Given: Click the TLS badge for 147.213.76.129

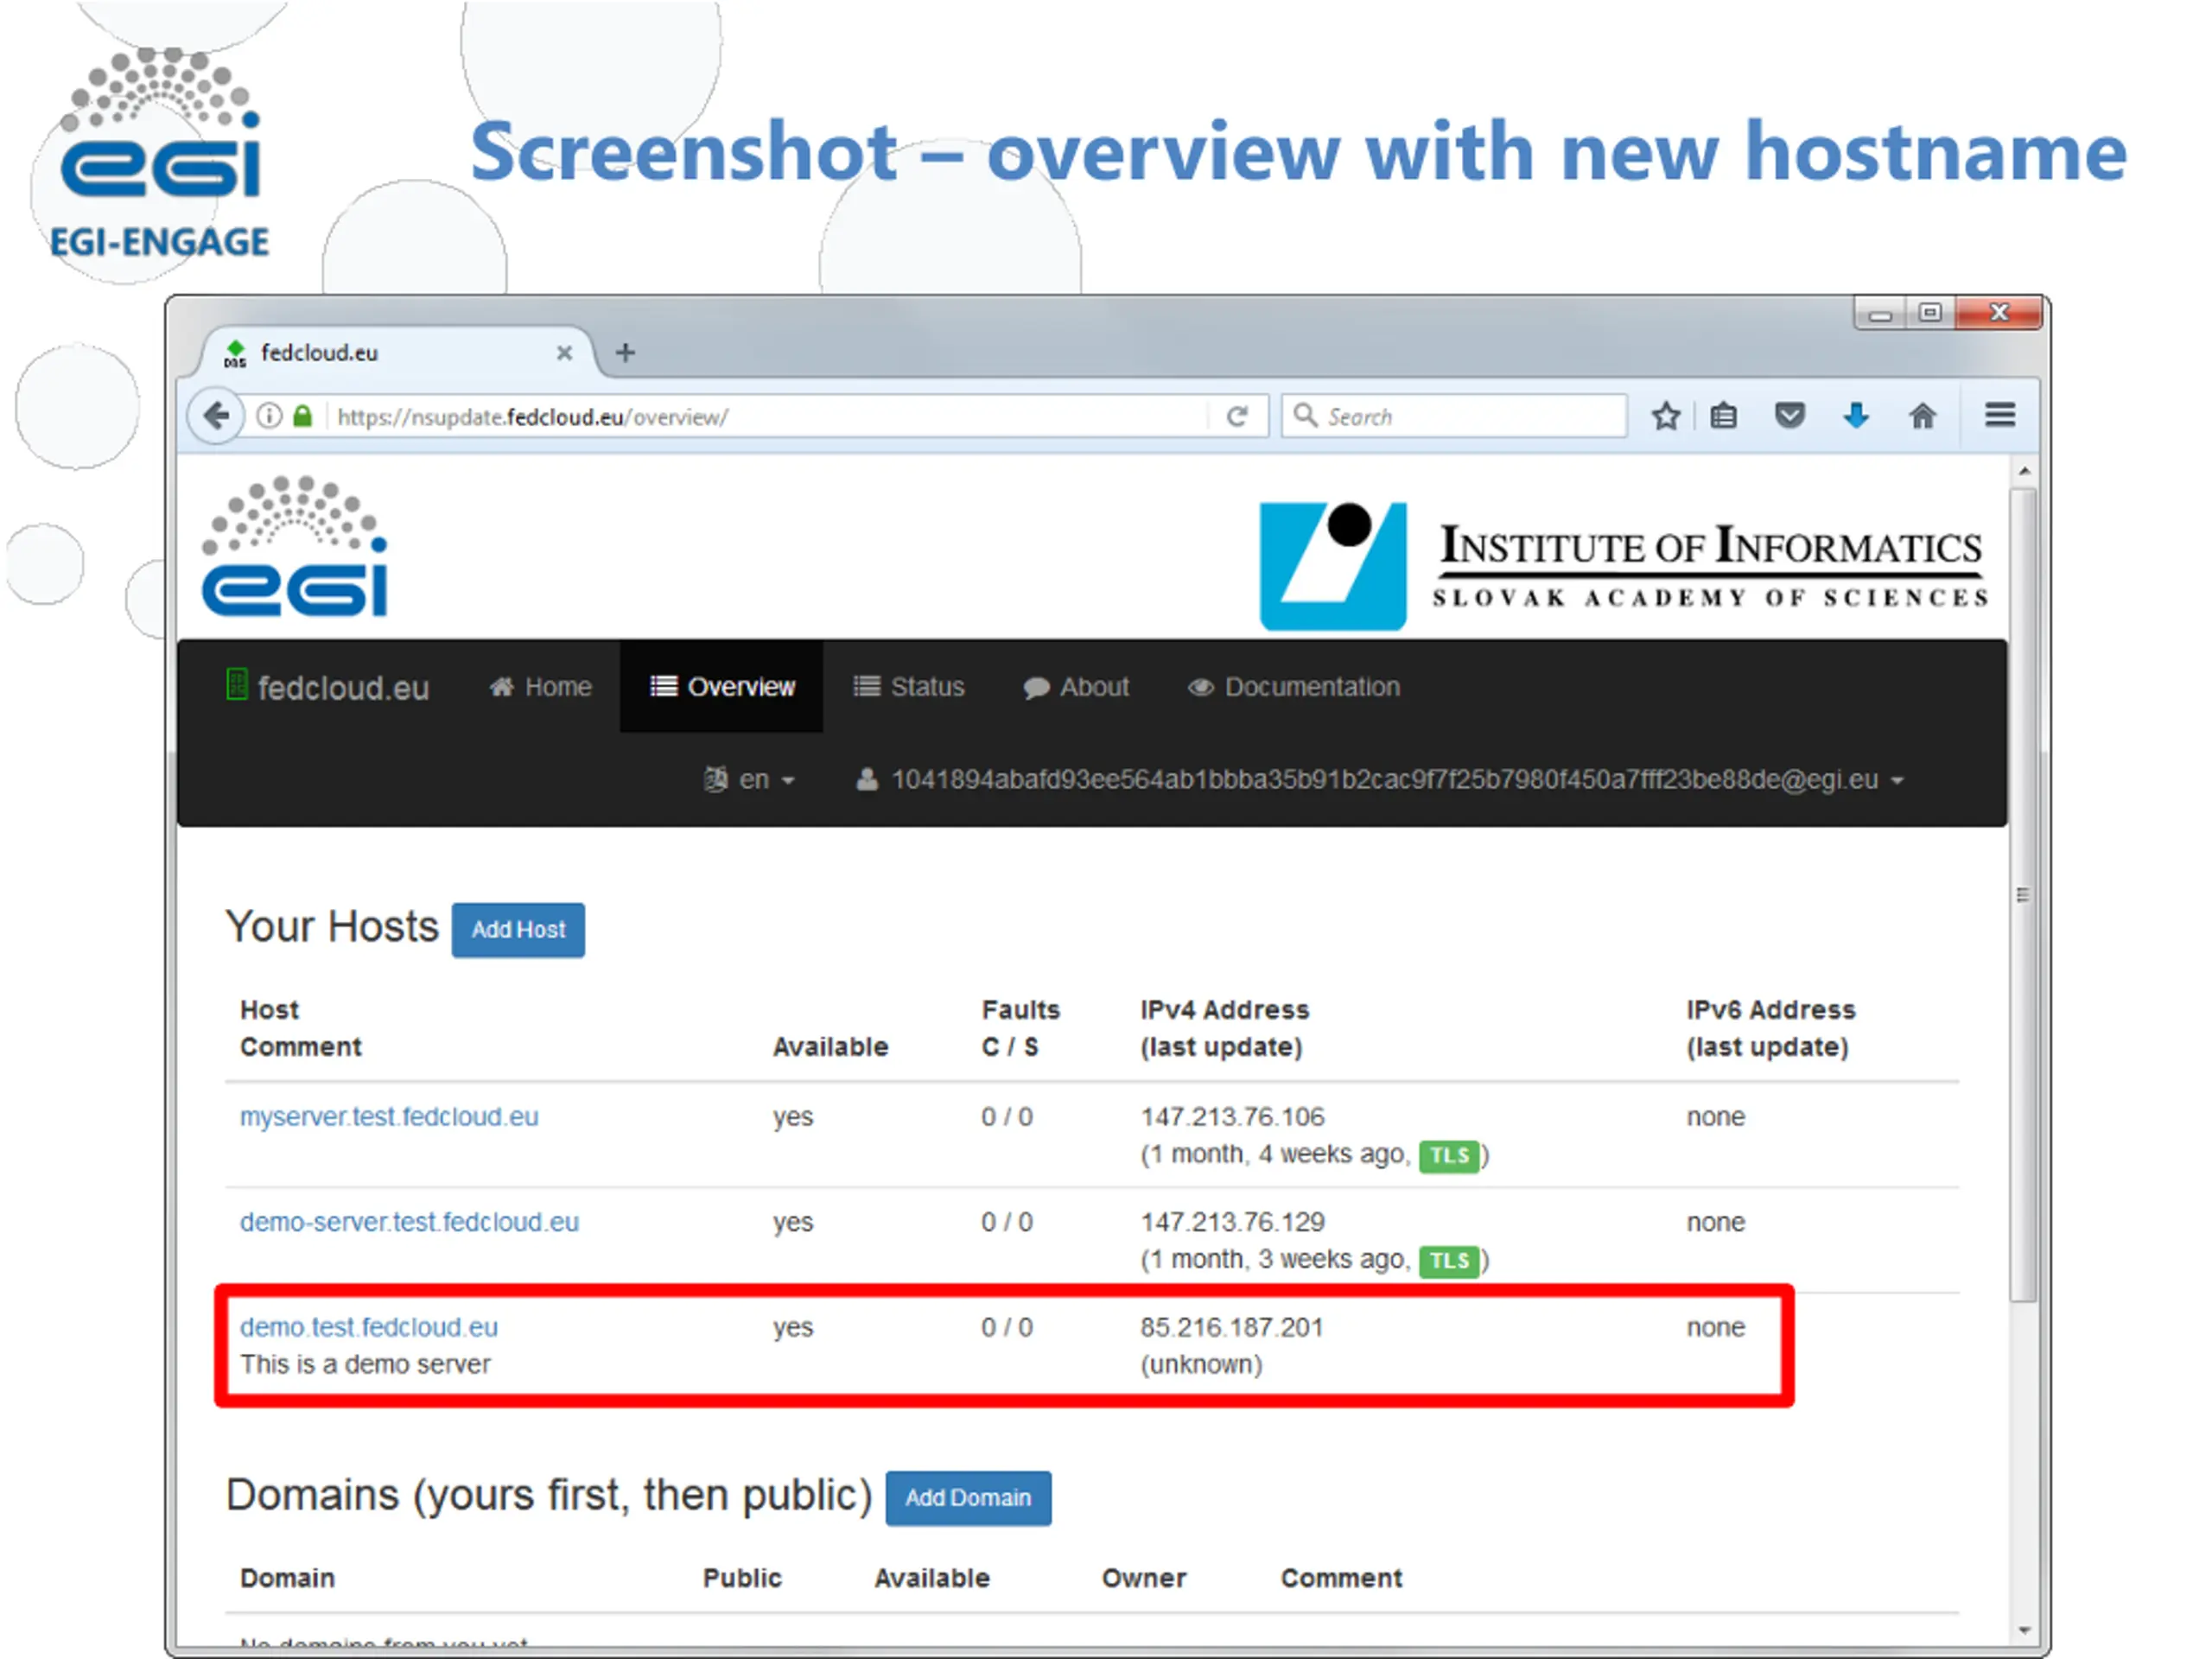Looking at the screenshot, I should click(x=1449, y=1261).
